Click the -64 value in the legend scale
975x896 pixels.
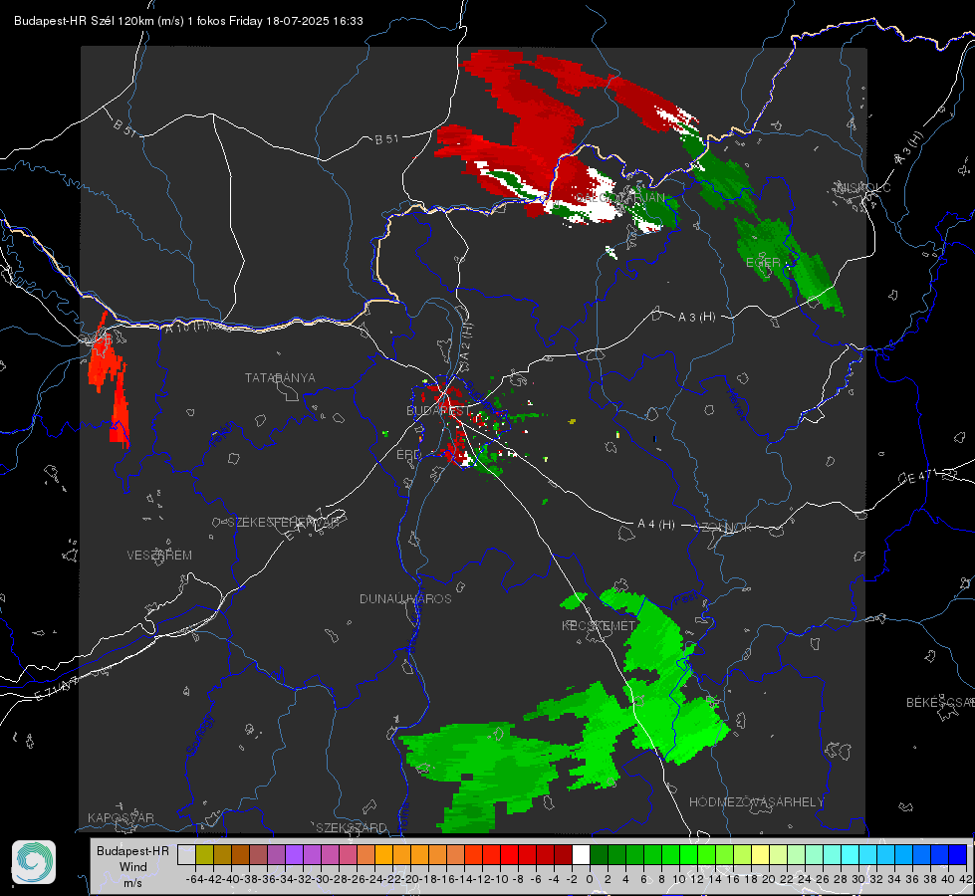pos(195,879)
